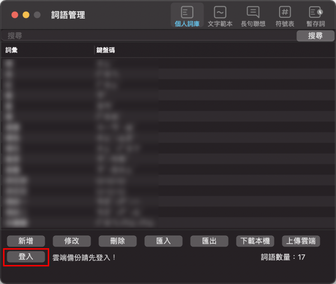The height and width of the screenshot is (284, 336).
Task: Import words using 匯入 button
Action: [163, 241]
